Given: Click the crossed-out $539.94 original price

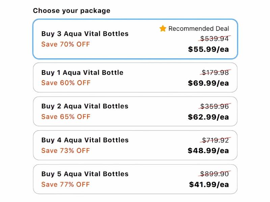Looking at the screenshot, I should point(215,39).
